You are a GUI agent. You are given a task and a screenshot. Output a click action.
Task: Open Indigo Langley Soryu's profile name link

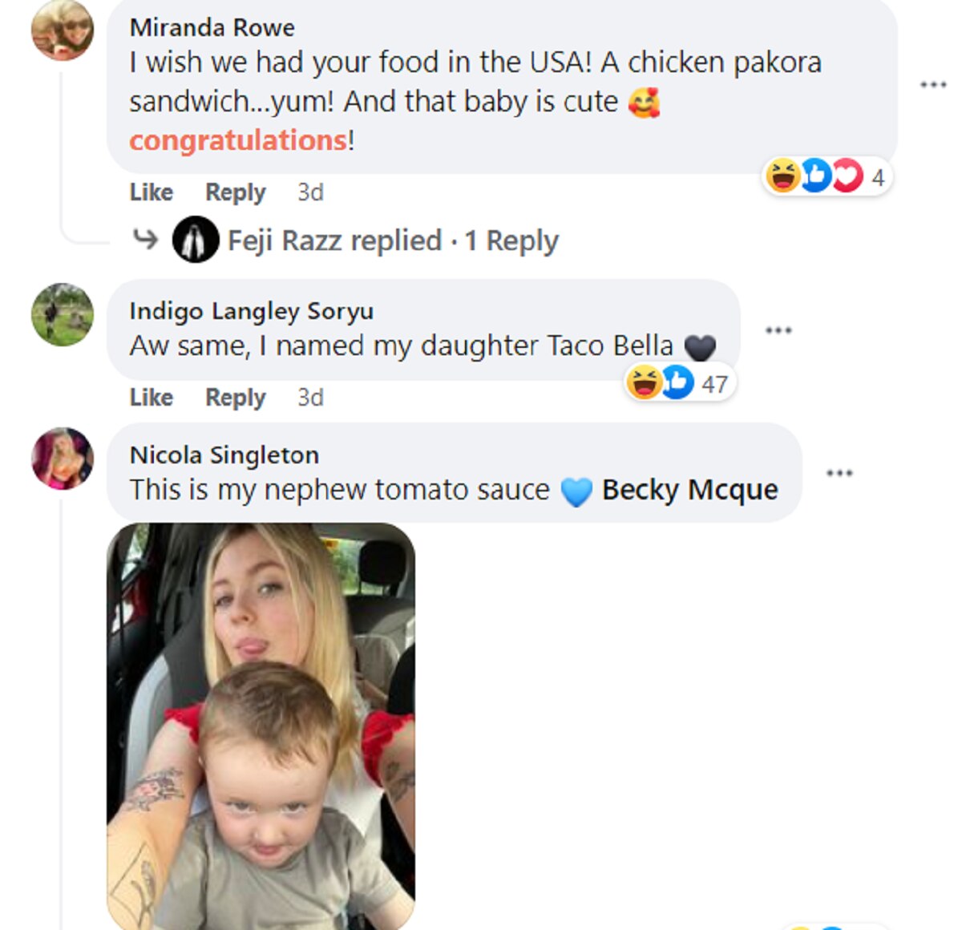(x=251, y=311)
